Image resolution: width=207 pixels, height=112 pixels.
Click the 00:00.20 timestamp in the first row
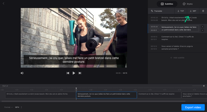(x=154, y=18)
